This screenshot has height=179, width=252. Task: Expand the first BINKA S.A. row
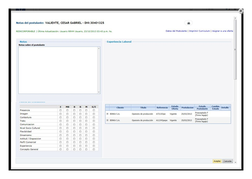click(x=108, y=114)
